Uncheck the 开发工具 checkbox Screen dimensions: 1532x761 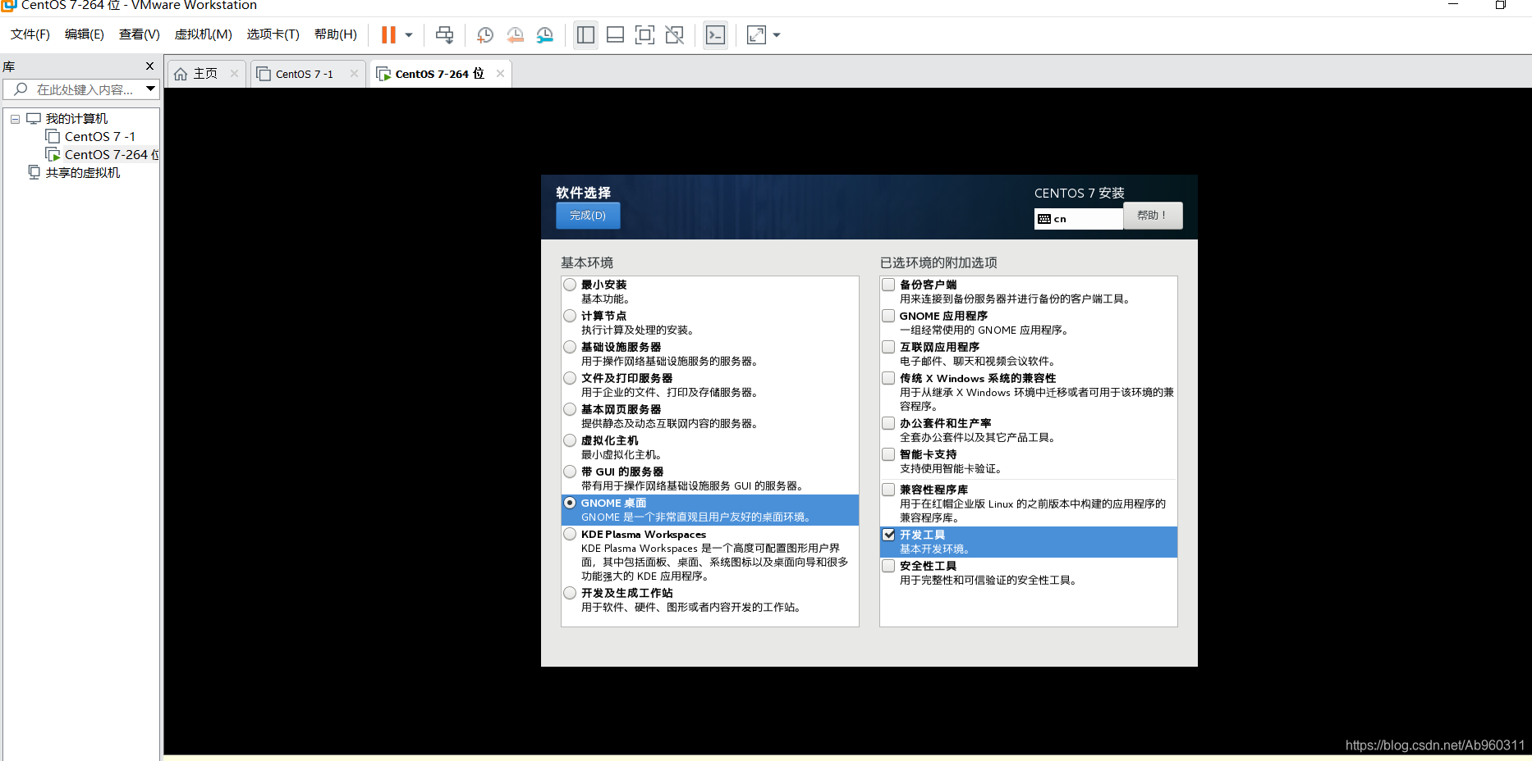pyautogui.click(x=888, y=535)
